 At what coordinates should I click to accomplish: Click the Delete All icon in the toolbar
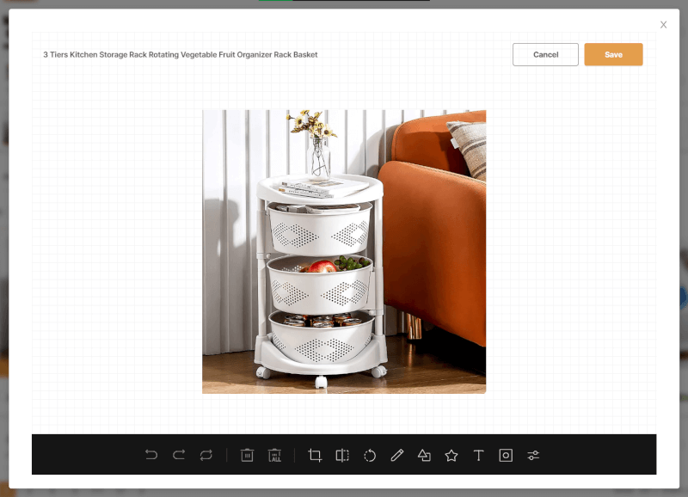(274, 455)
